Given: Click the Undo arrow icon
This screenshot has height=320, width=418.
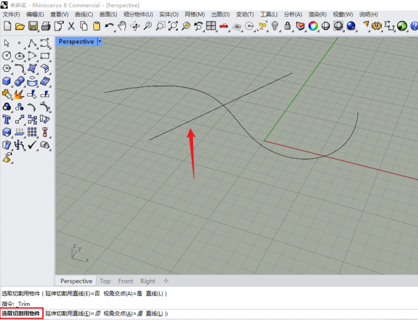Looking at the screenshot, I should [x=109, y=26].
